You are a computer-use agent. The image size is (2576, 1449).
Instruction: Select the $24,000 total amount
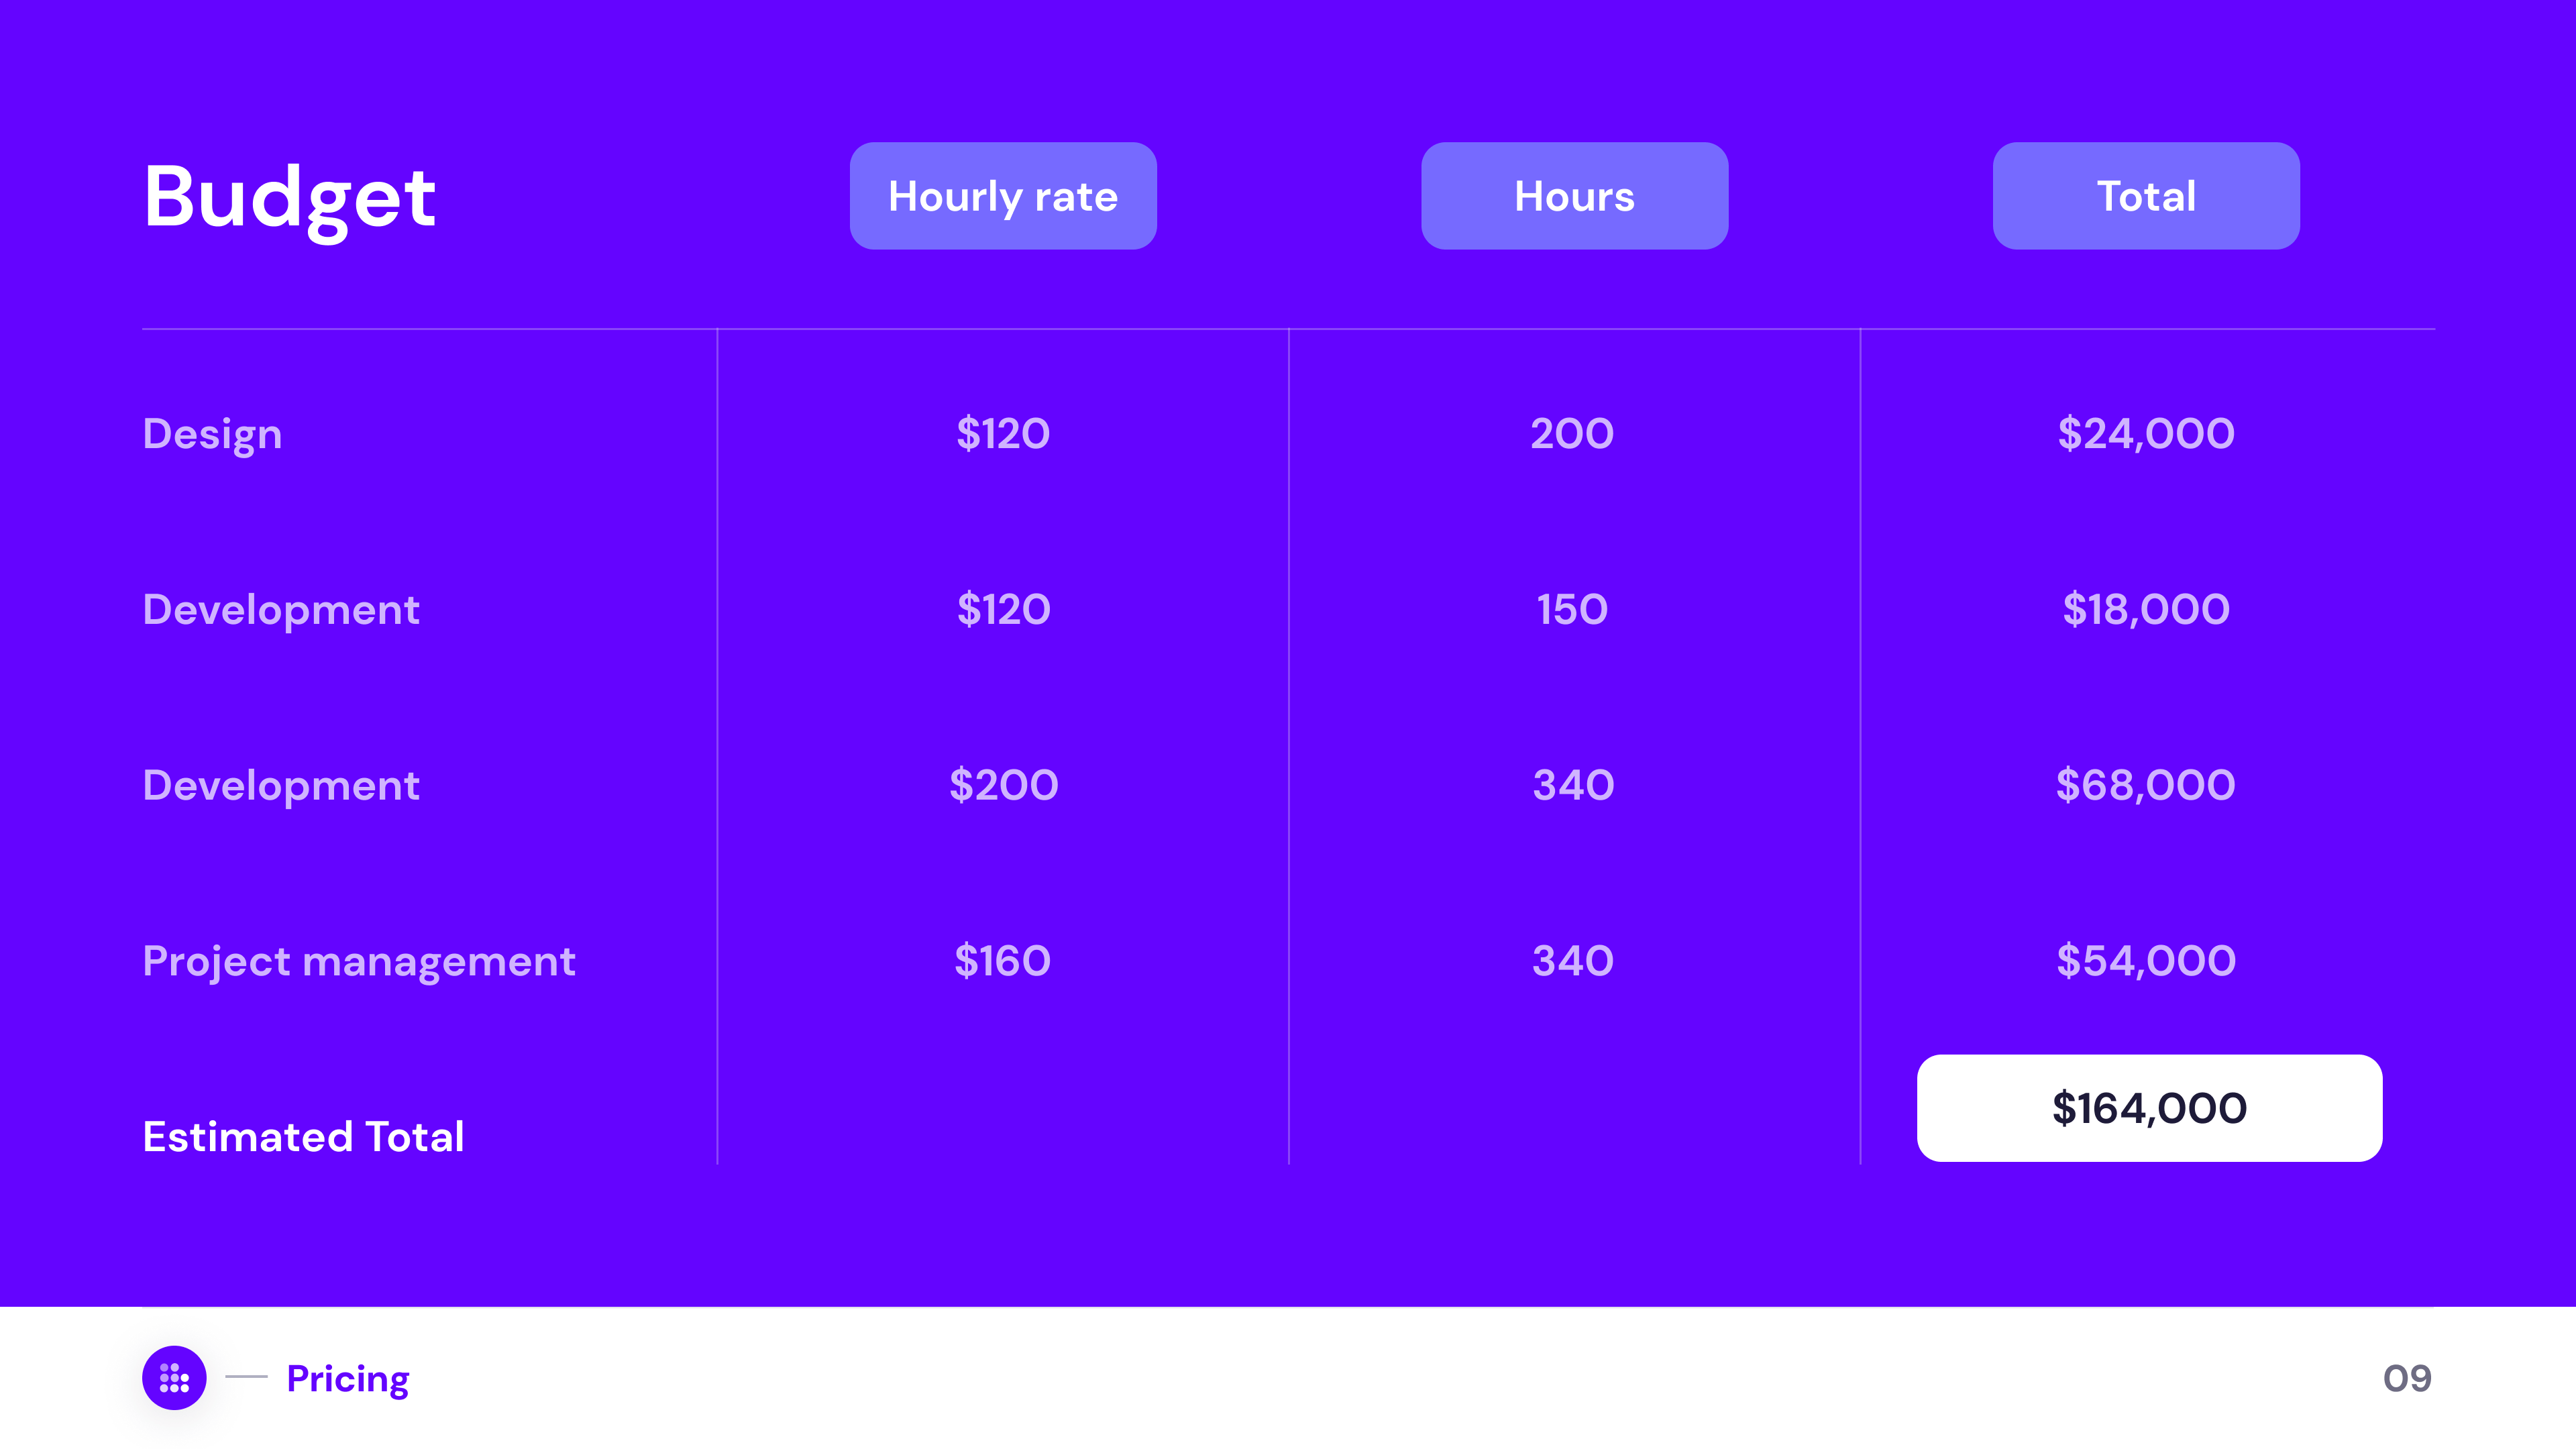point(2145,434)
